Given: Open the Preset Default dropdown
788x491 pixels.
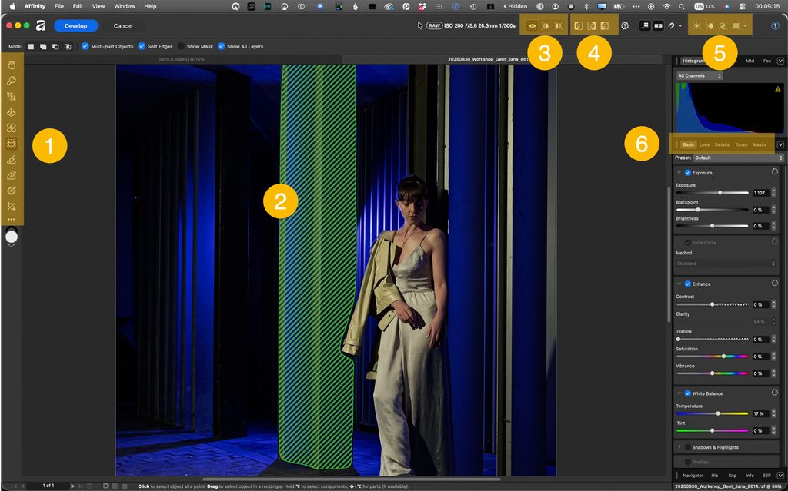Looking at the screenshot, I should 738,158.
